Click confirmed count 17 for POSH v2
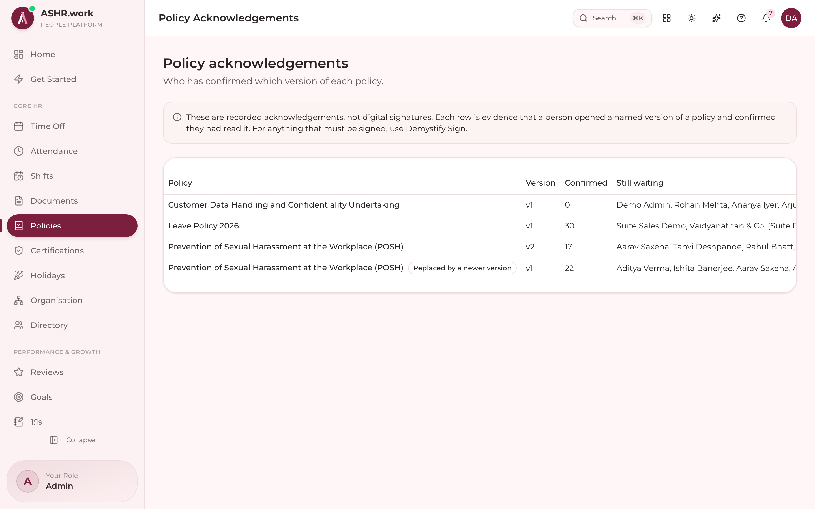Viewport: 815px width, 509px height. (568, 247)
